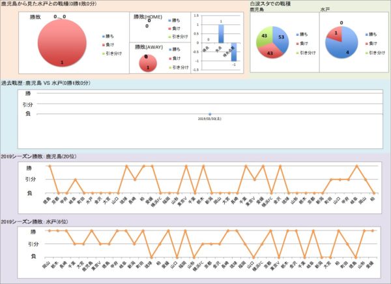This screenshot has height=284, width=391.
Task: Click 水戸 axis label in 鹿児島 season chart
Action: [x=89, y=200]
